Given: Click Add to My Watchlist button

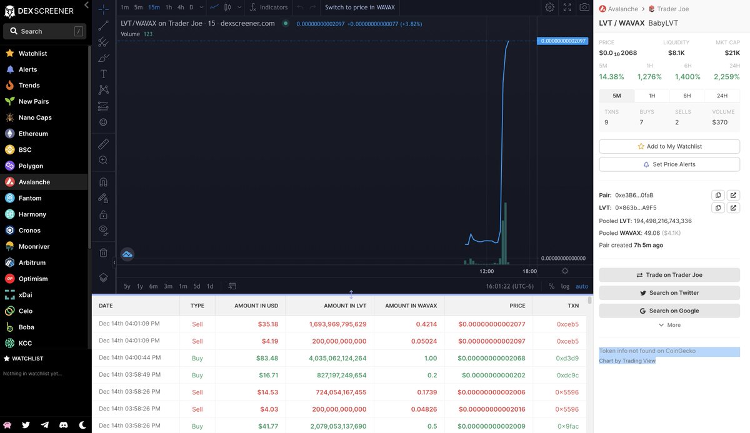Looking at the screenshot, I should click(x=669, y=146).
